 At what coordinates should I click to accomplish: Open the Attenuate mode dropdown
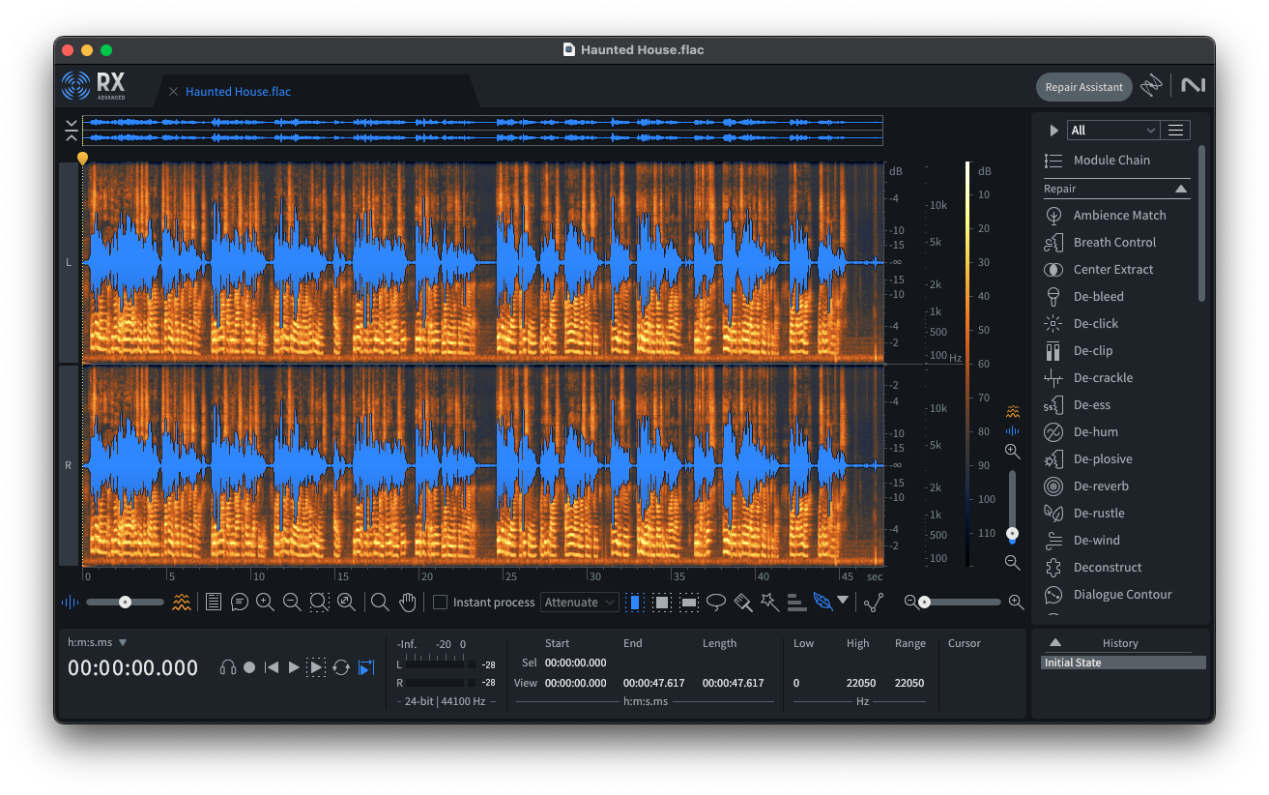click(580, 603)
